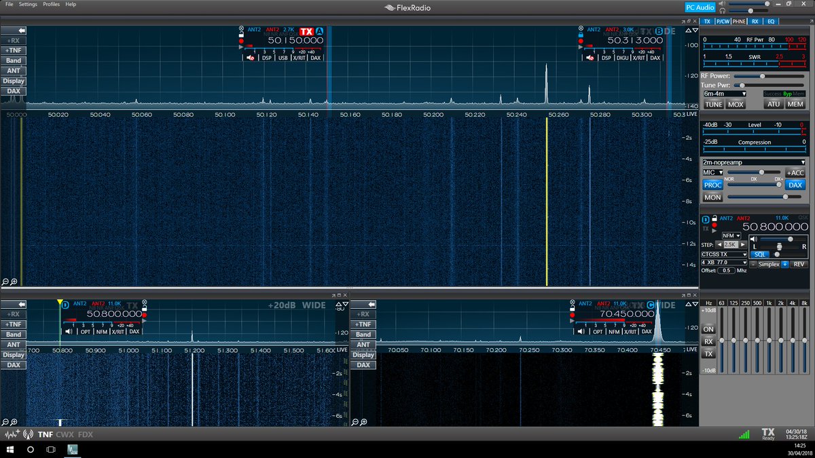Click the green network signal bars icon
The width and height of the screenshot is (815, 458).
click(744, 434)
